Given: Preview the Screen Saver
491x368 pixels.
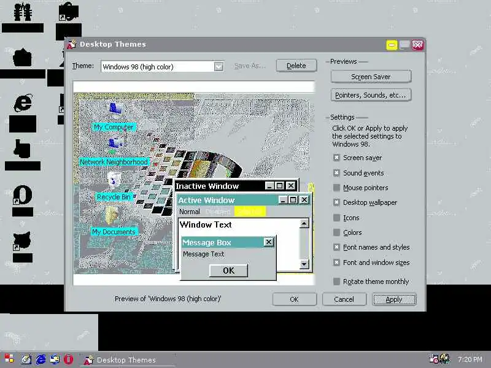Looking at the screenshot, I should pyautogui.click(x=371, y=77).
